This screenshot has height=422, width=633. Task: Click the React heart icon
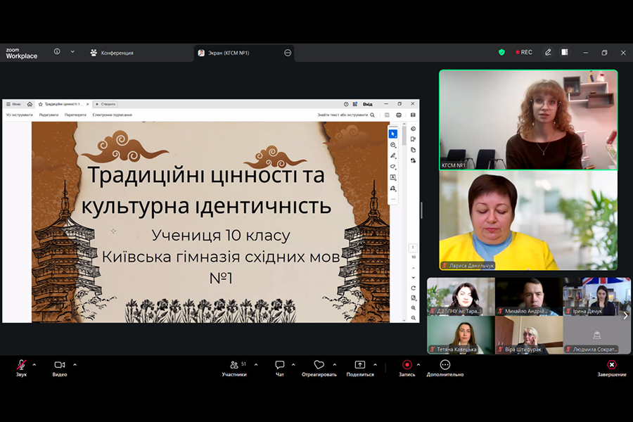click(x=319, y=364)
